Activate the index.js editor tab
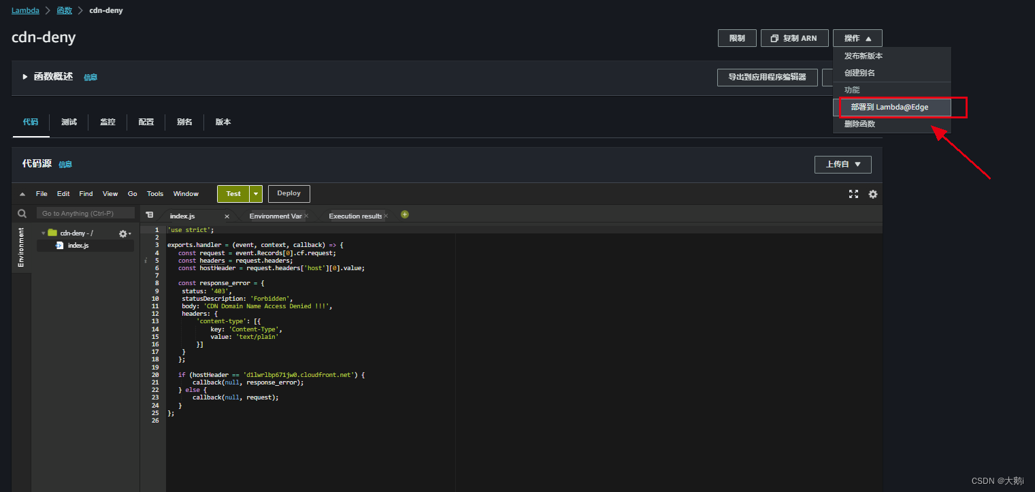1035x492 pixels. point(182,216)
